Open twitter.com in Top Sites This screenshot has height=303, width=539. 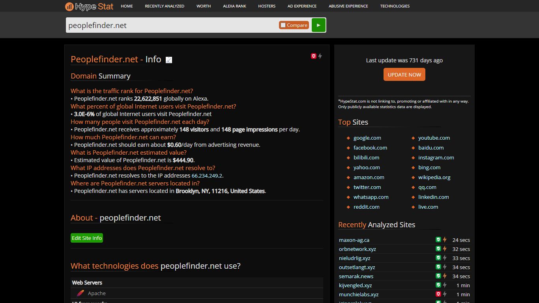367,187
